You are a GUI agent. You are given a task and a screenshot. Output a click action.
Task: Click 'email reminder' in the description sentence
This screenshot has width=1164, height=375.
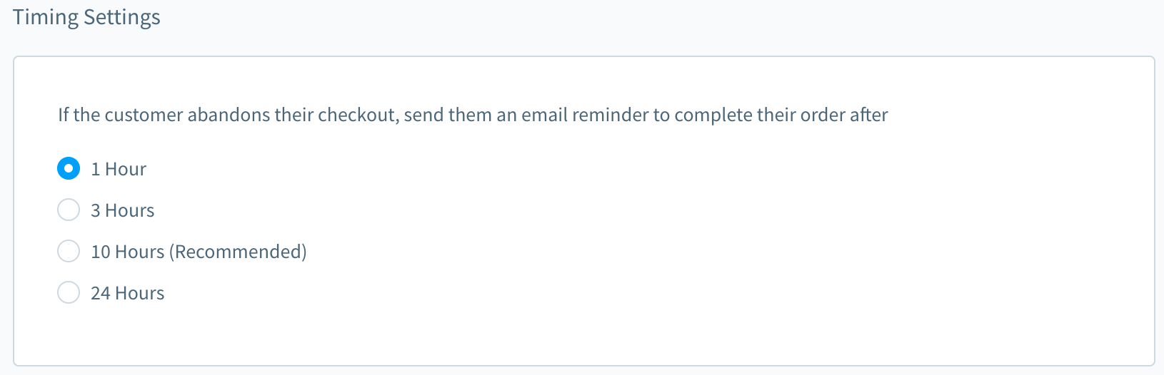tap(585, 115)
